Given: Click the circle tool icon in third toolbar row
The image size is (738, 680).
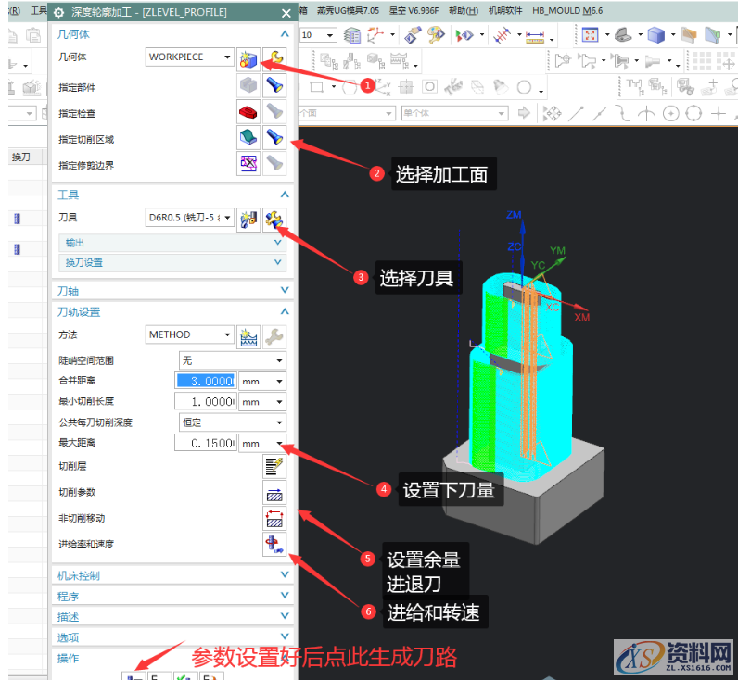Looking at the screenshot, I should coord(524,87).
